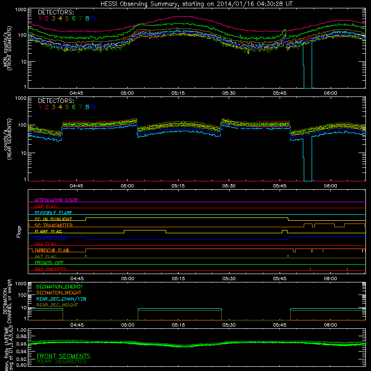The image size is (371, 371).
Task: Click the ATTENUATOR_STATE flag label
Action: [56, 200]
